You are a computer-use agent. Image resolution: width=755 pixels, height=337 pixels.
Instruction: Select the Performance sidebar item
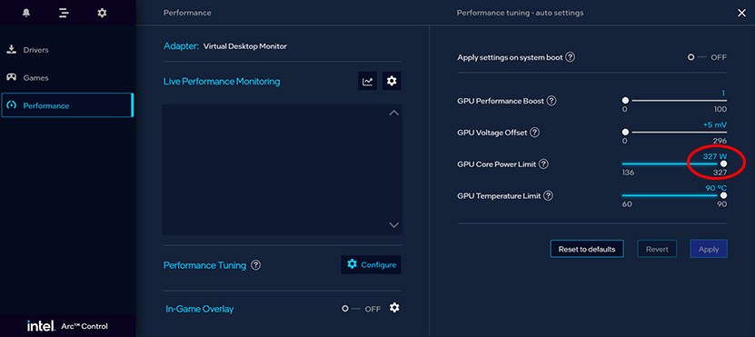coord(67,105)
